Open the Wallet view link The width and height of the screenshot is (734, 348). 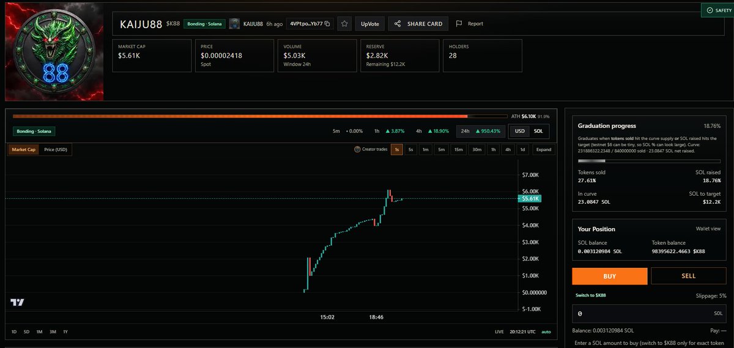708,229
